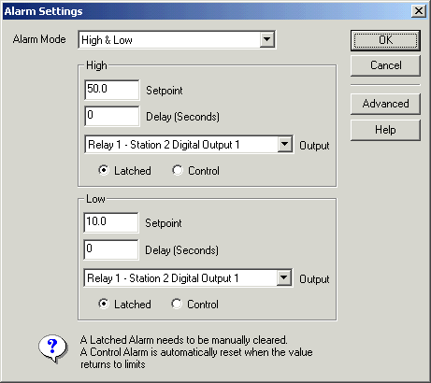This screenshot has width=431, height=383.
Task: Click the High output Relay 1 combo text
Action: pyautogui.click(x=164, y=145)
